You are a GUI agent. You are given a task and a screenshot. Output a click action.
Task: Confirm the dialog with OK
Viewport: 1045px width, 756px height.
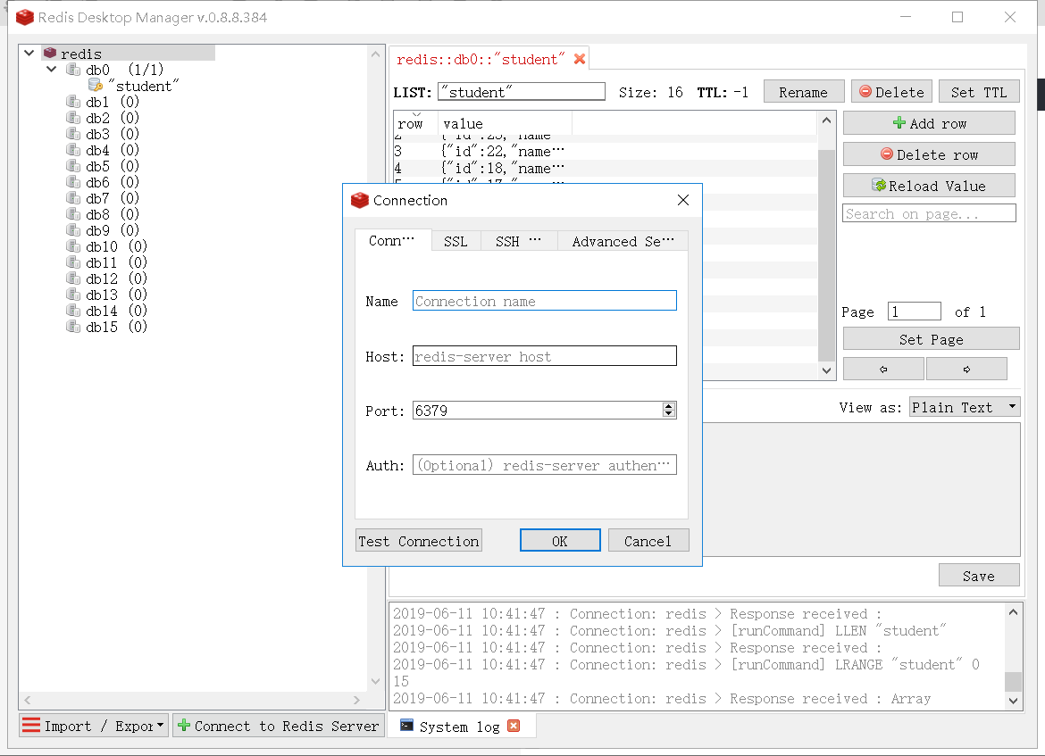[x=560, y=541]
